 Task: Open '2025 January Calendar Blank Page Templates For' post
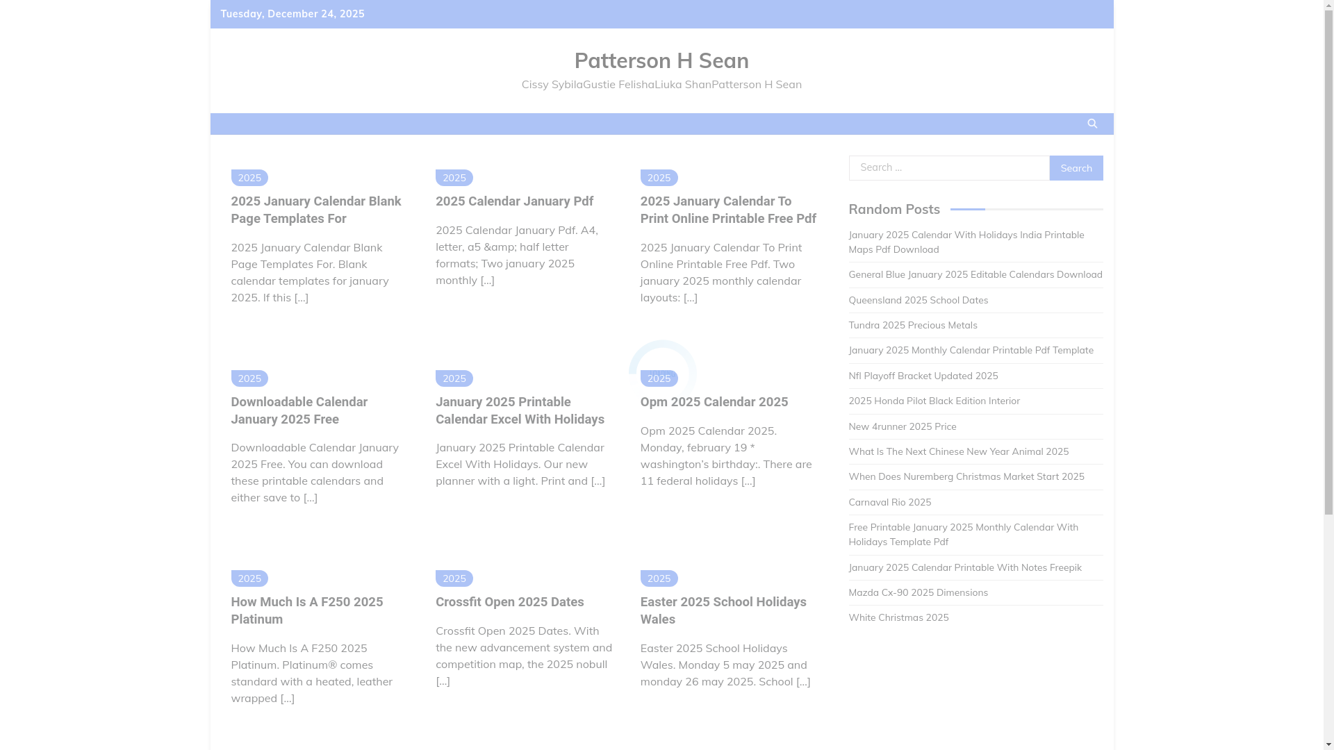(x=316, y=210)
